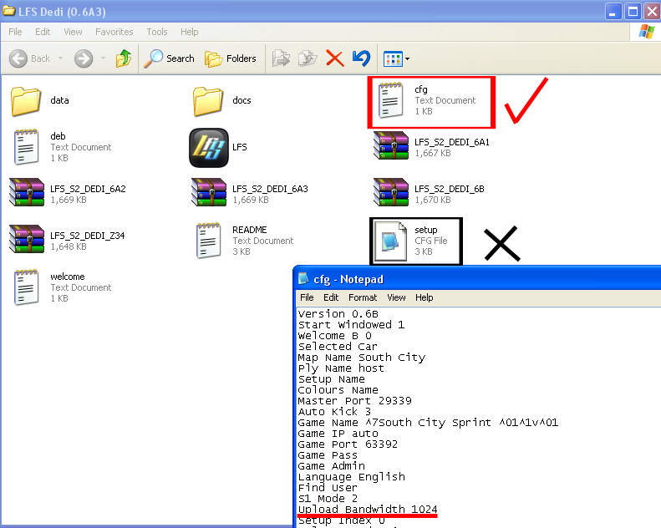
Task: Click the Copy To toolbar icon
Action: [x=308, y=58]
